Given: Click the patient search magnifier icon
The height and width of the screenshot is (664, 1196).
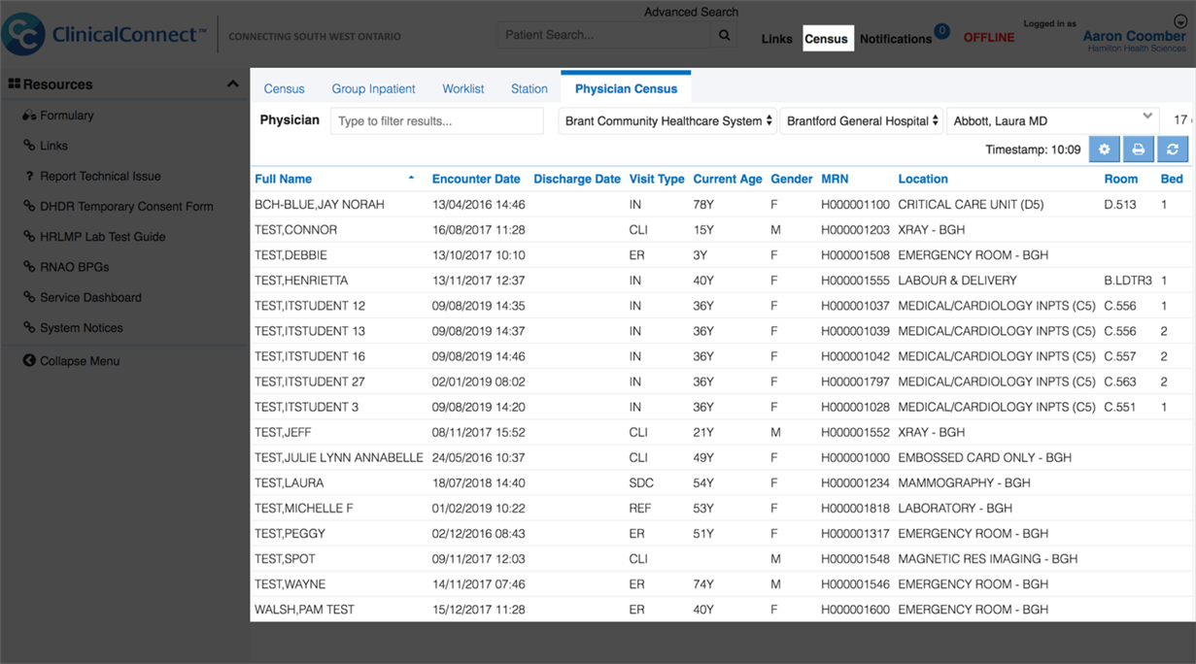Looking at the screenshot, I should pyautogui.click(x=725, y=35).
